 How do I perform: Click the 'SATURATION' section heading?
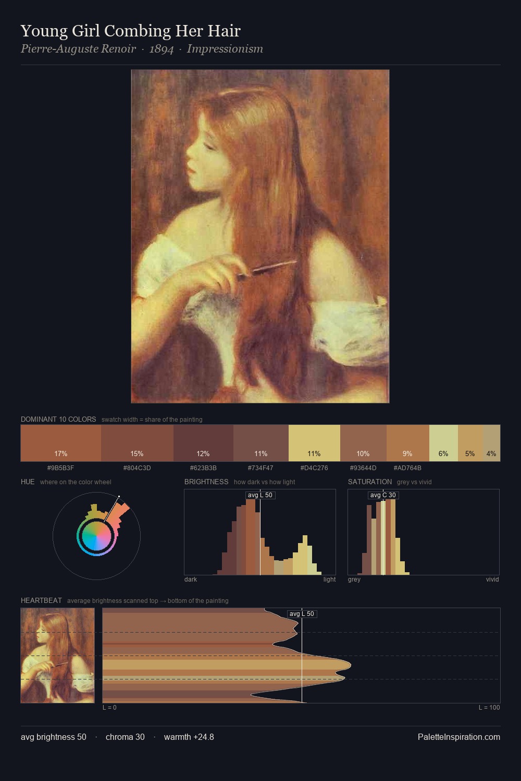point(370,482)
